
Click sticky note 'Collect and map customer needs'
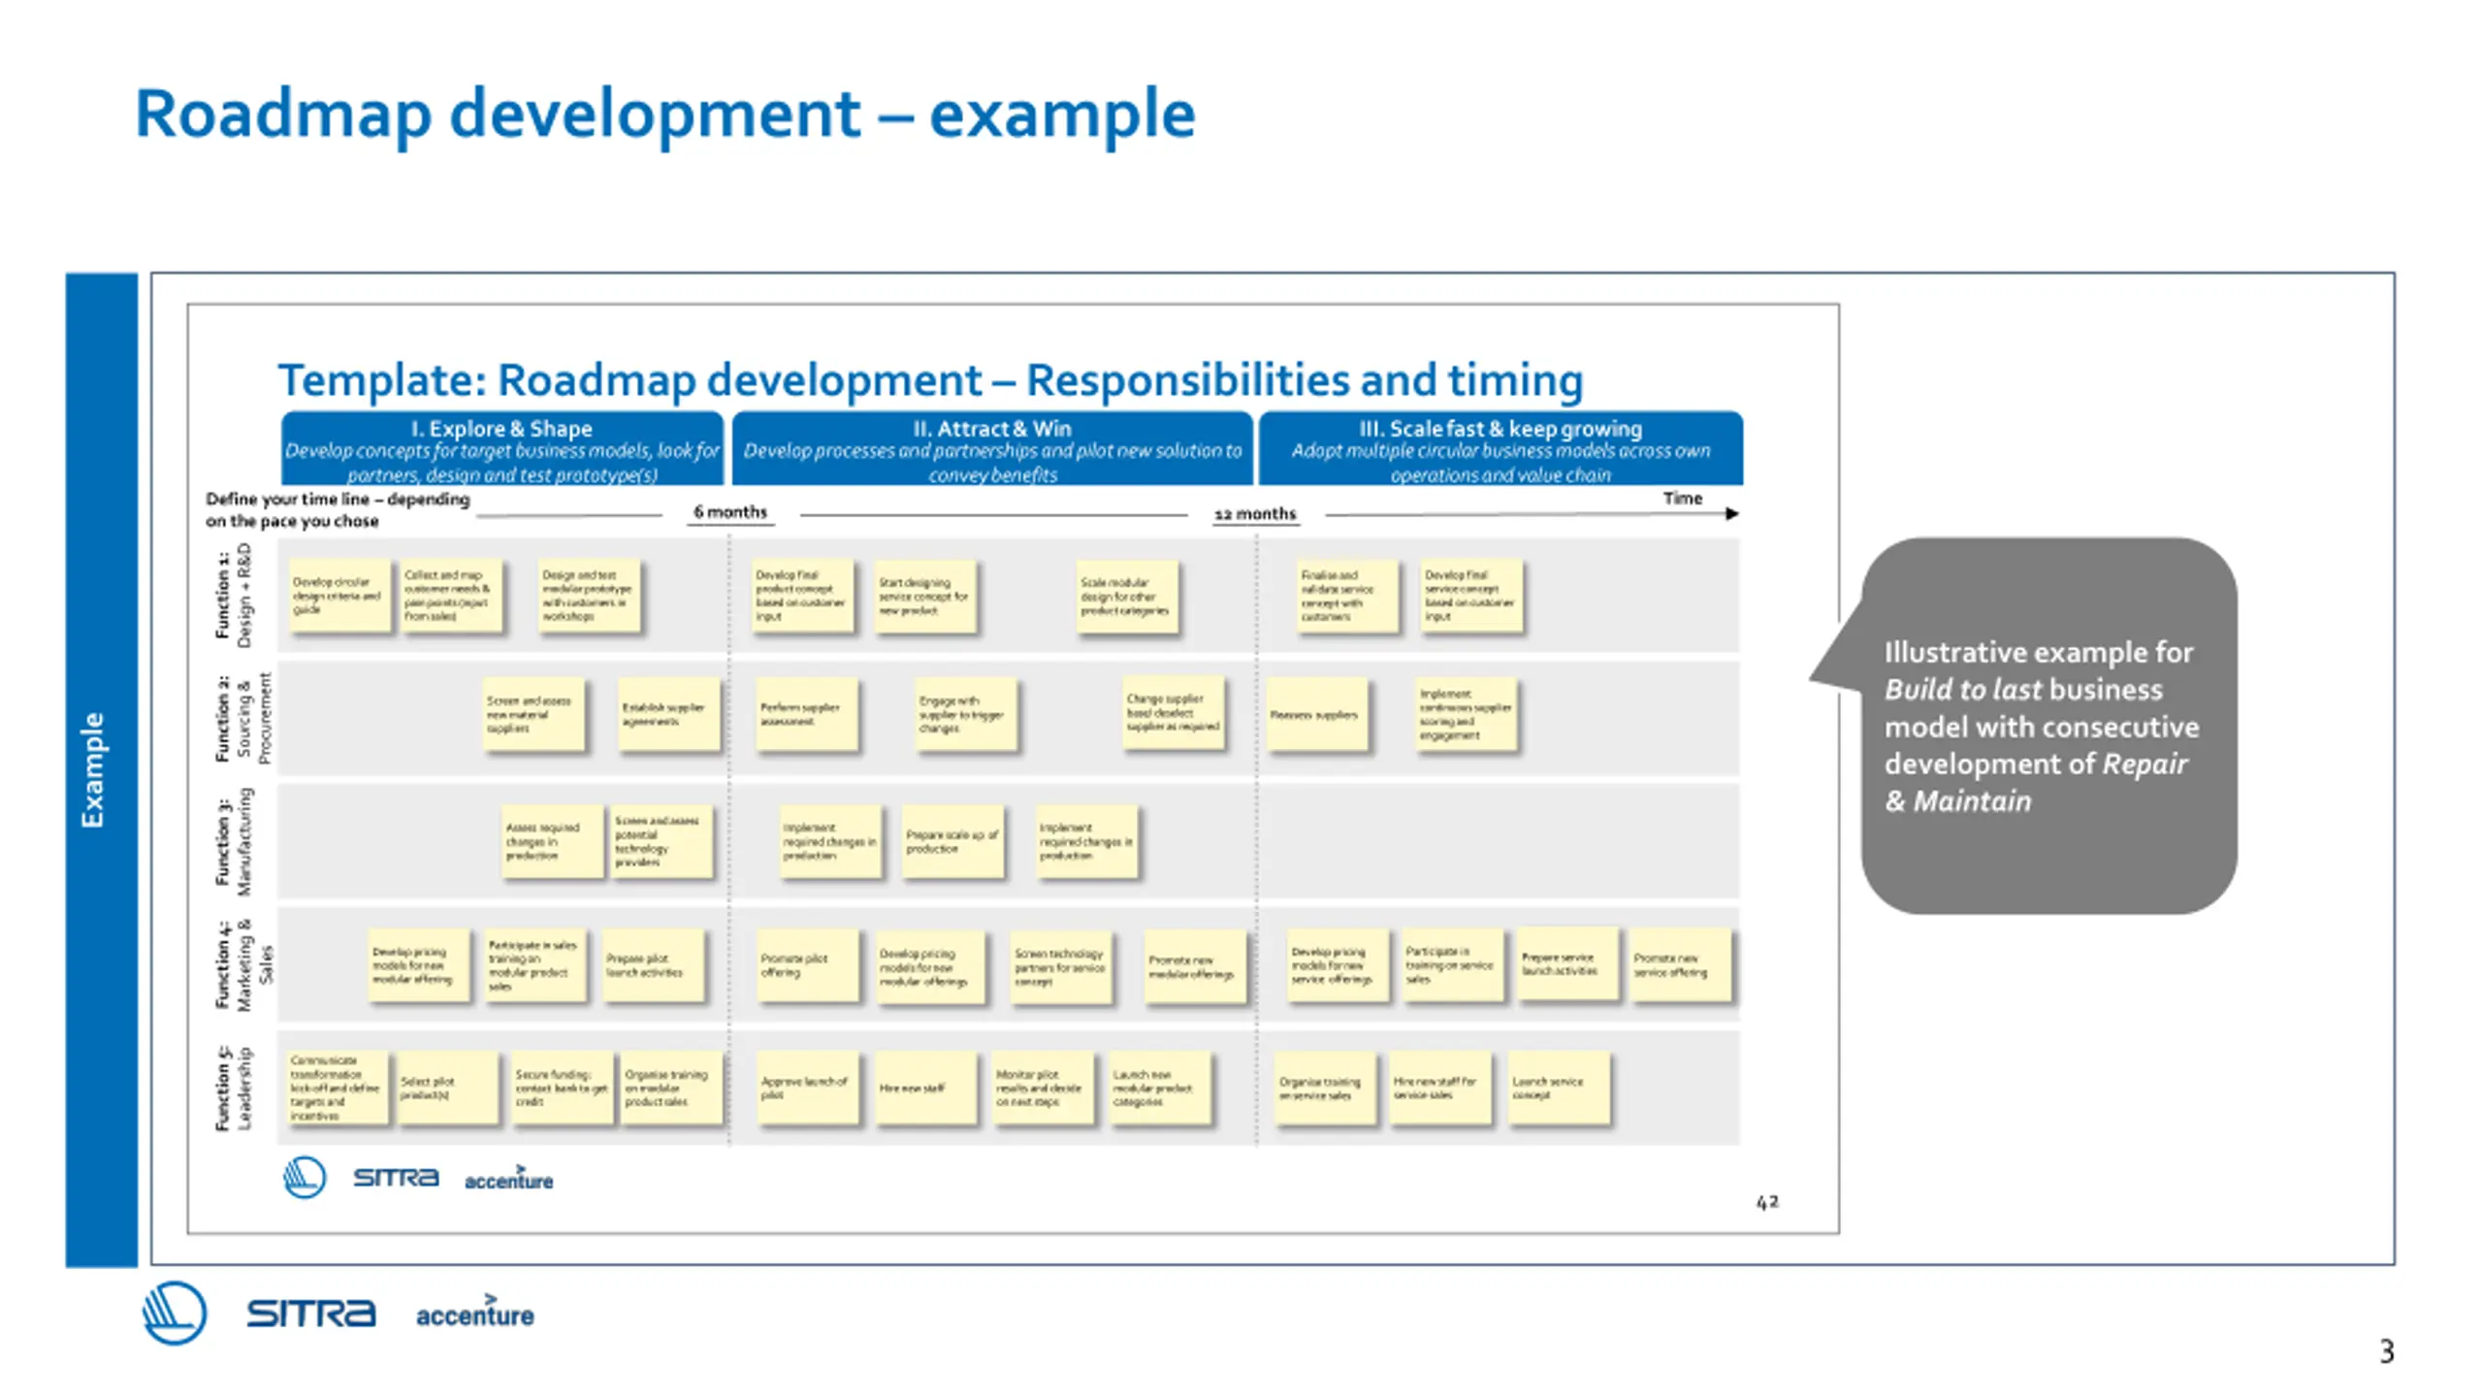point(451,596)
